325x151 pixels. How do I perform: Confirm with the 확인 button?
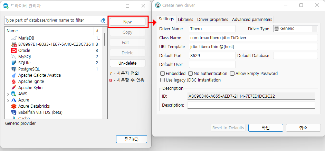pos(266,128)
